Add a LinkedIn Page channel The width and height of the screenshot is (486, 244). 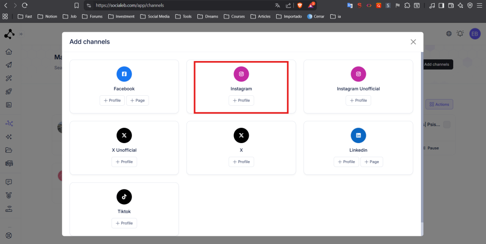[372, 162]
